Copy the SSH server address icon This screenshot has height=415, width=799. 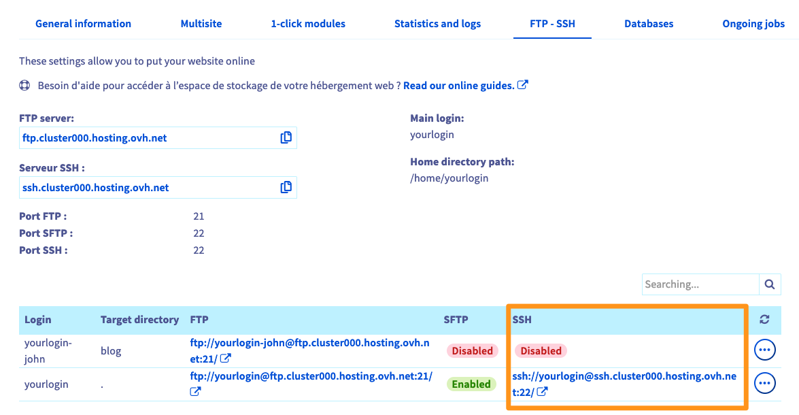286,187
